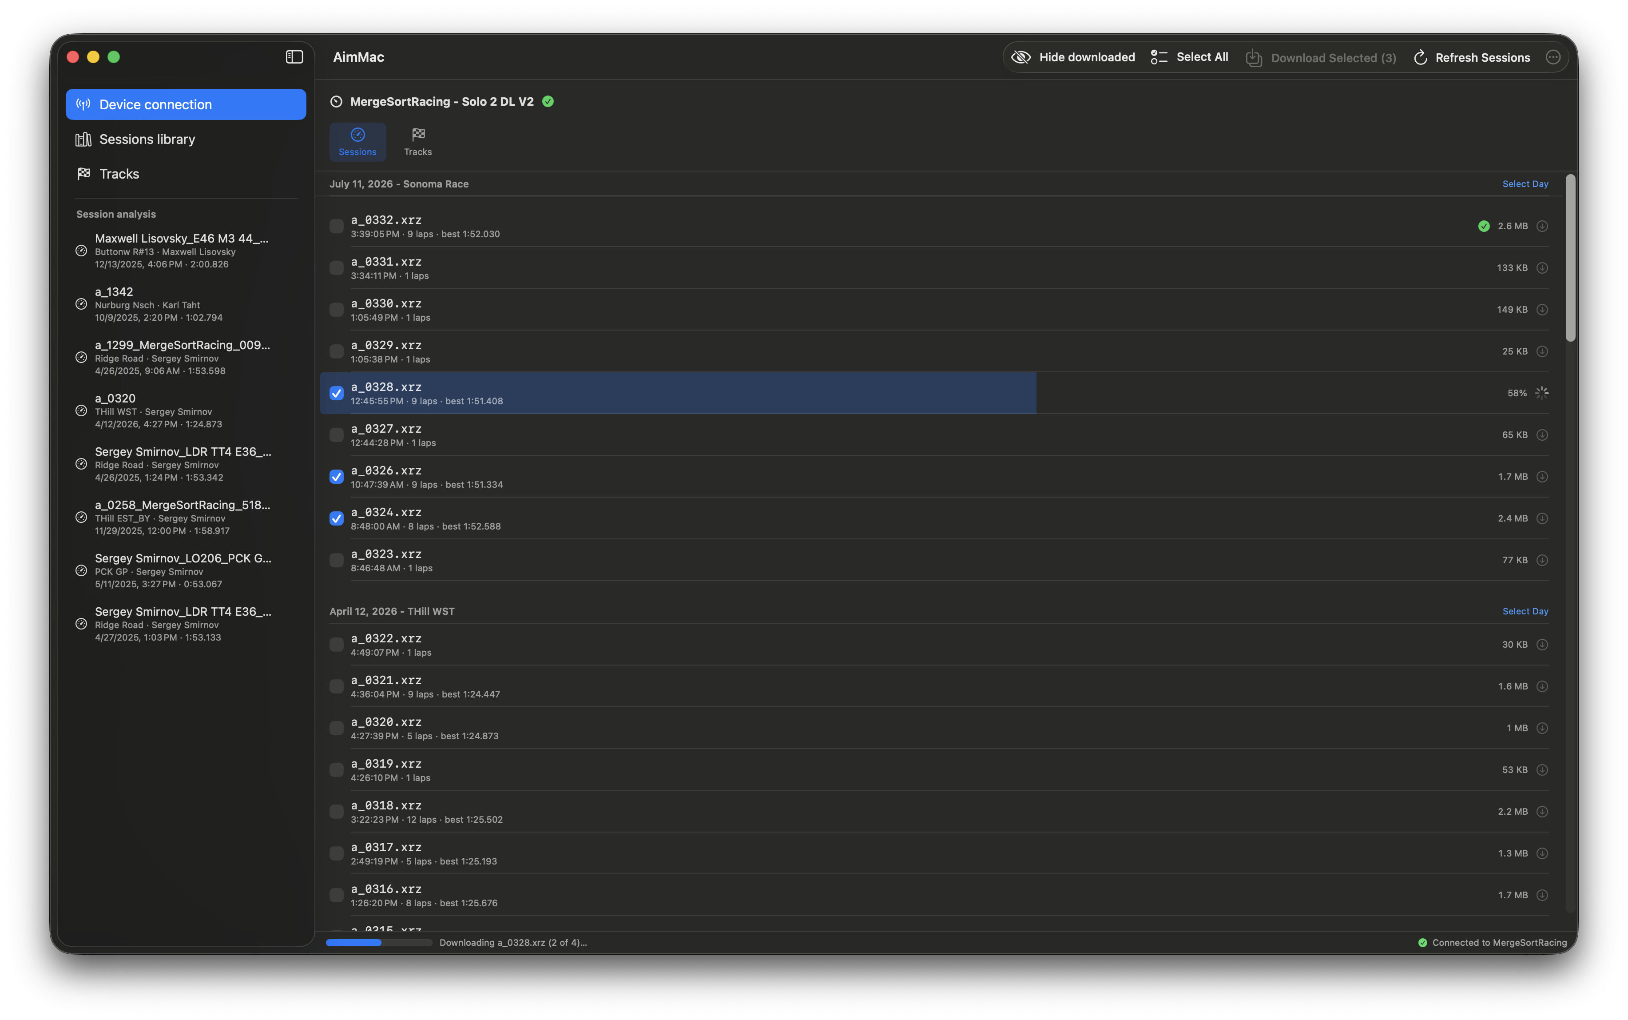Click Select Day for July 11, 2026
This screenshot has height=1020, width=1628.
[x=1525, y=184]
